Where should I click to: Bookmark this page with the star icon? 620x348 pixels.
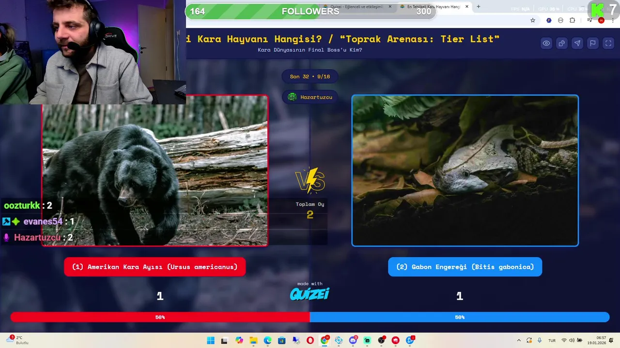tap(533, 20)
